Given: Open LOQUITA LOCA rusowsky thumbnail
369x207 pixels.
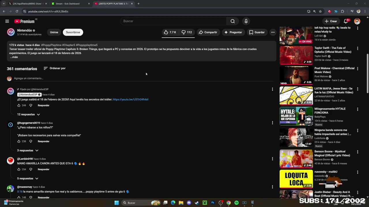Looking at the screenshot, I should click(x=296, y=179).
